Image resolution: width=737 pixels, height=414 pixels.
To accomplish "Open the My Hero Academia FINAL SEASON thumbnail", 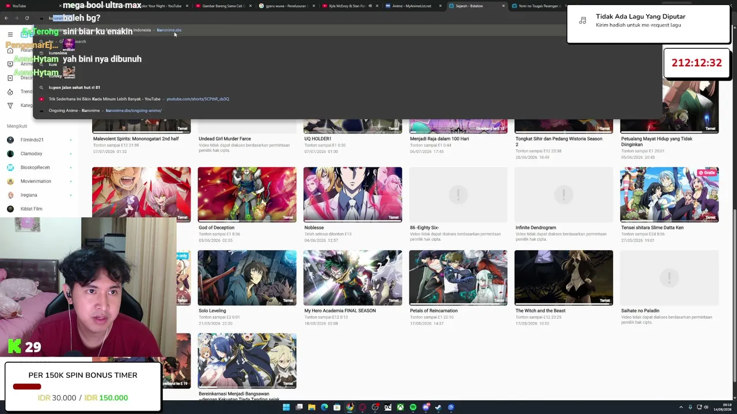I will (x=352, y=278).
